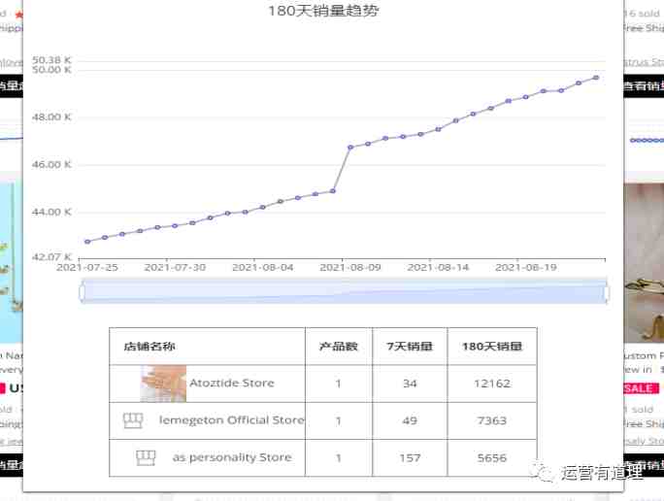Image resolution: width=664 pixels, height=501 pixels.
Task: Click the 180天销量 column header
Action: point(491,347)
